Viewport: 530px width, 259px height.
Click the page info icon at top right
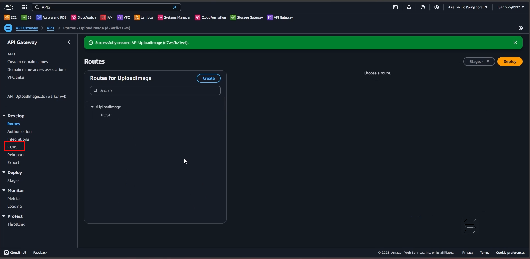click(x=521, y=28)
